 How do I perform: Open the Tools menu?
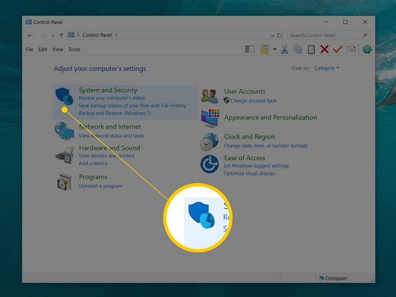coord(74,50)
